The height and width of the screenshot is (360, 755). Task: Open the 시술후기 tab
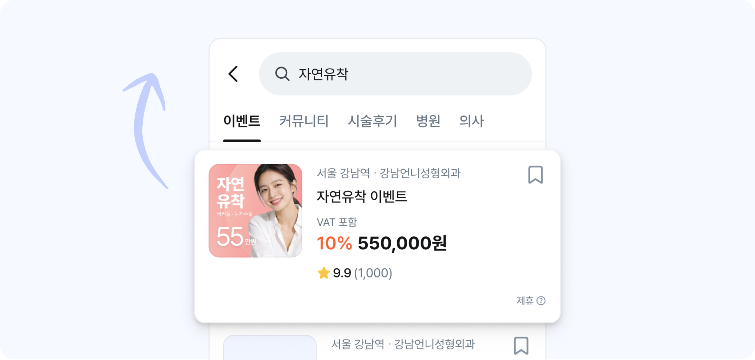pos(372,121)
